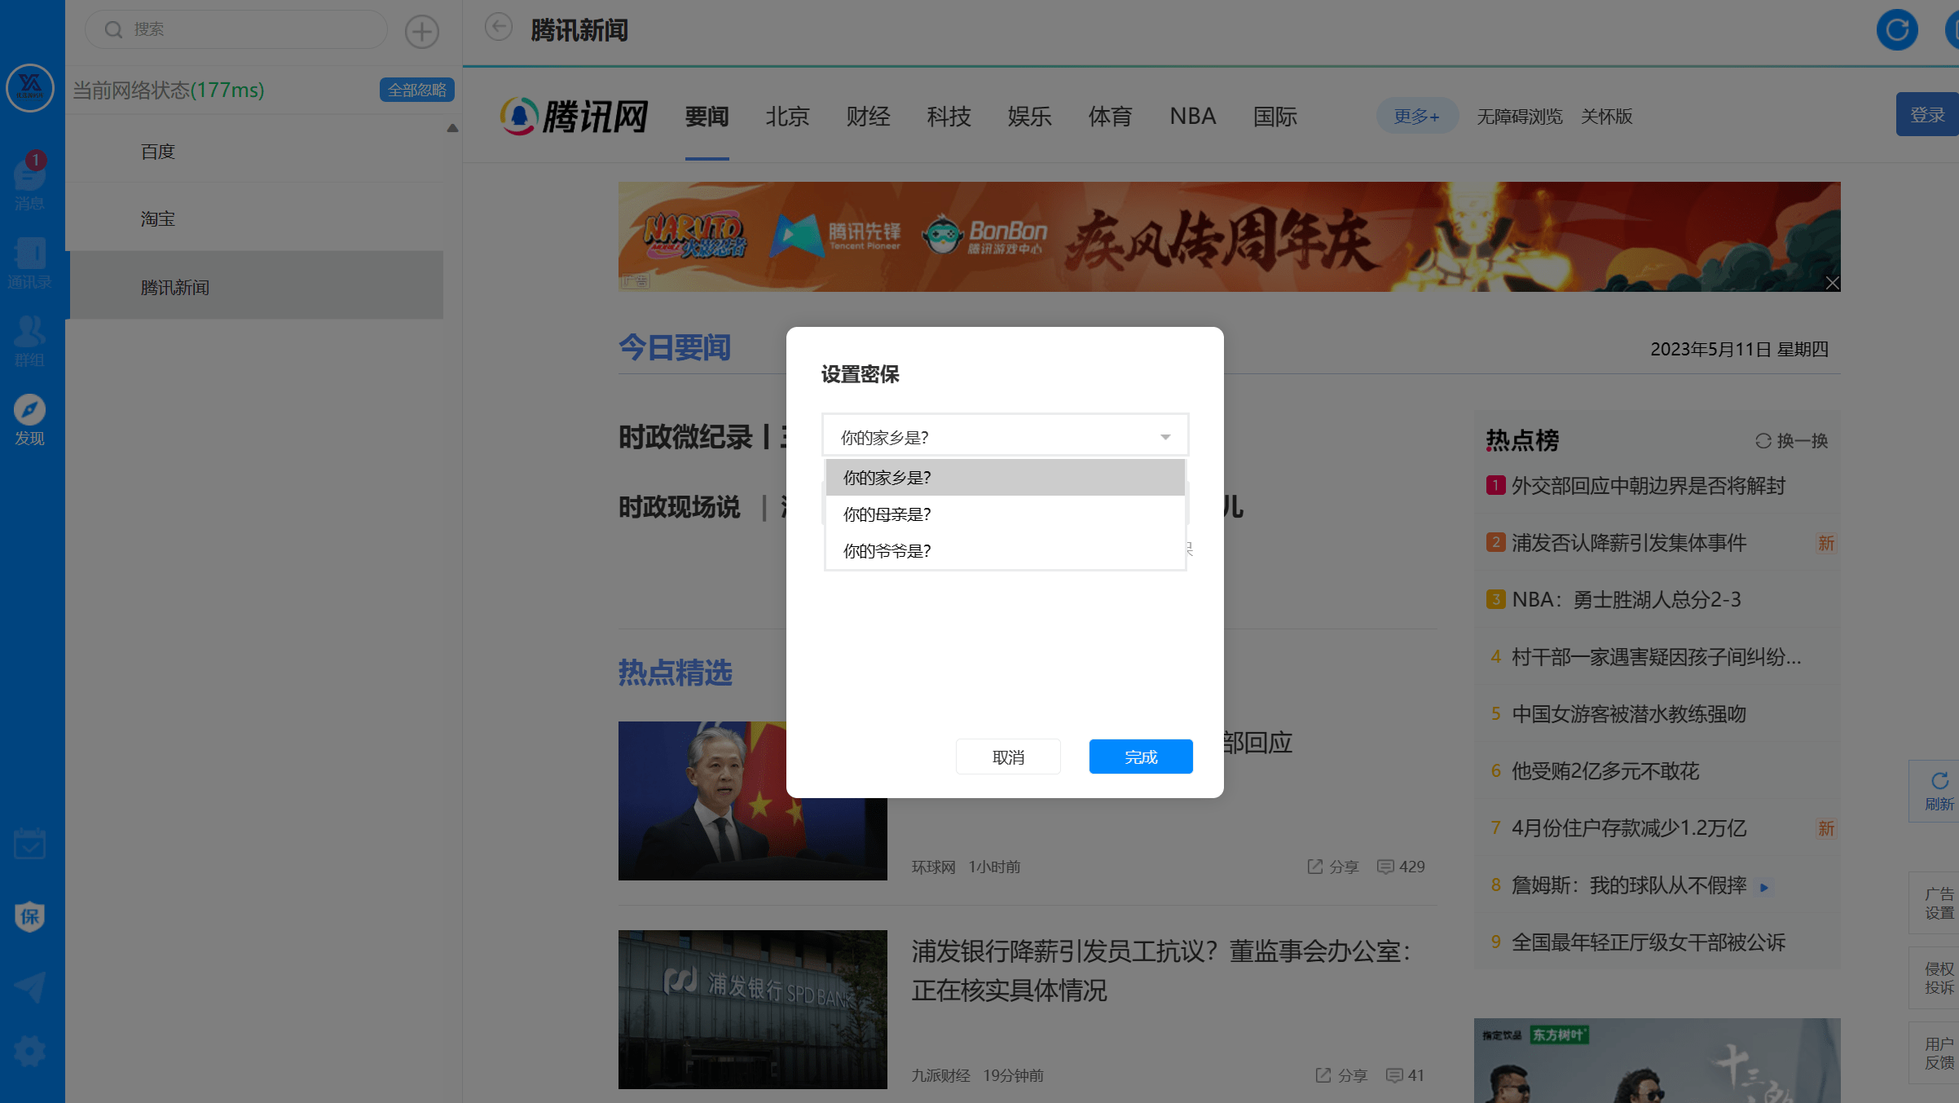
Task: Click the comment icon showing 429
Action: click(x=1385, y=867)
